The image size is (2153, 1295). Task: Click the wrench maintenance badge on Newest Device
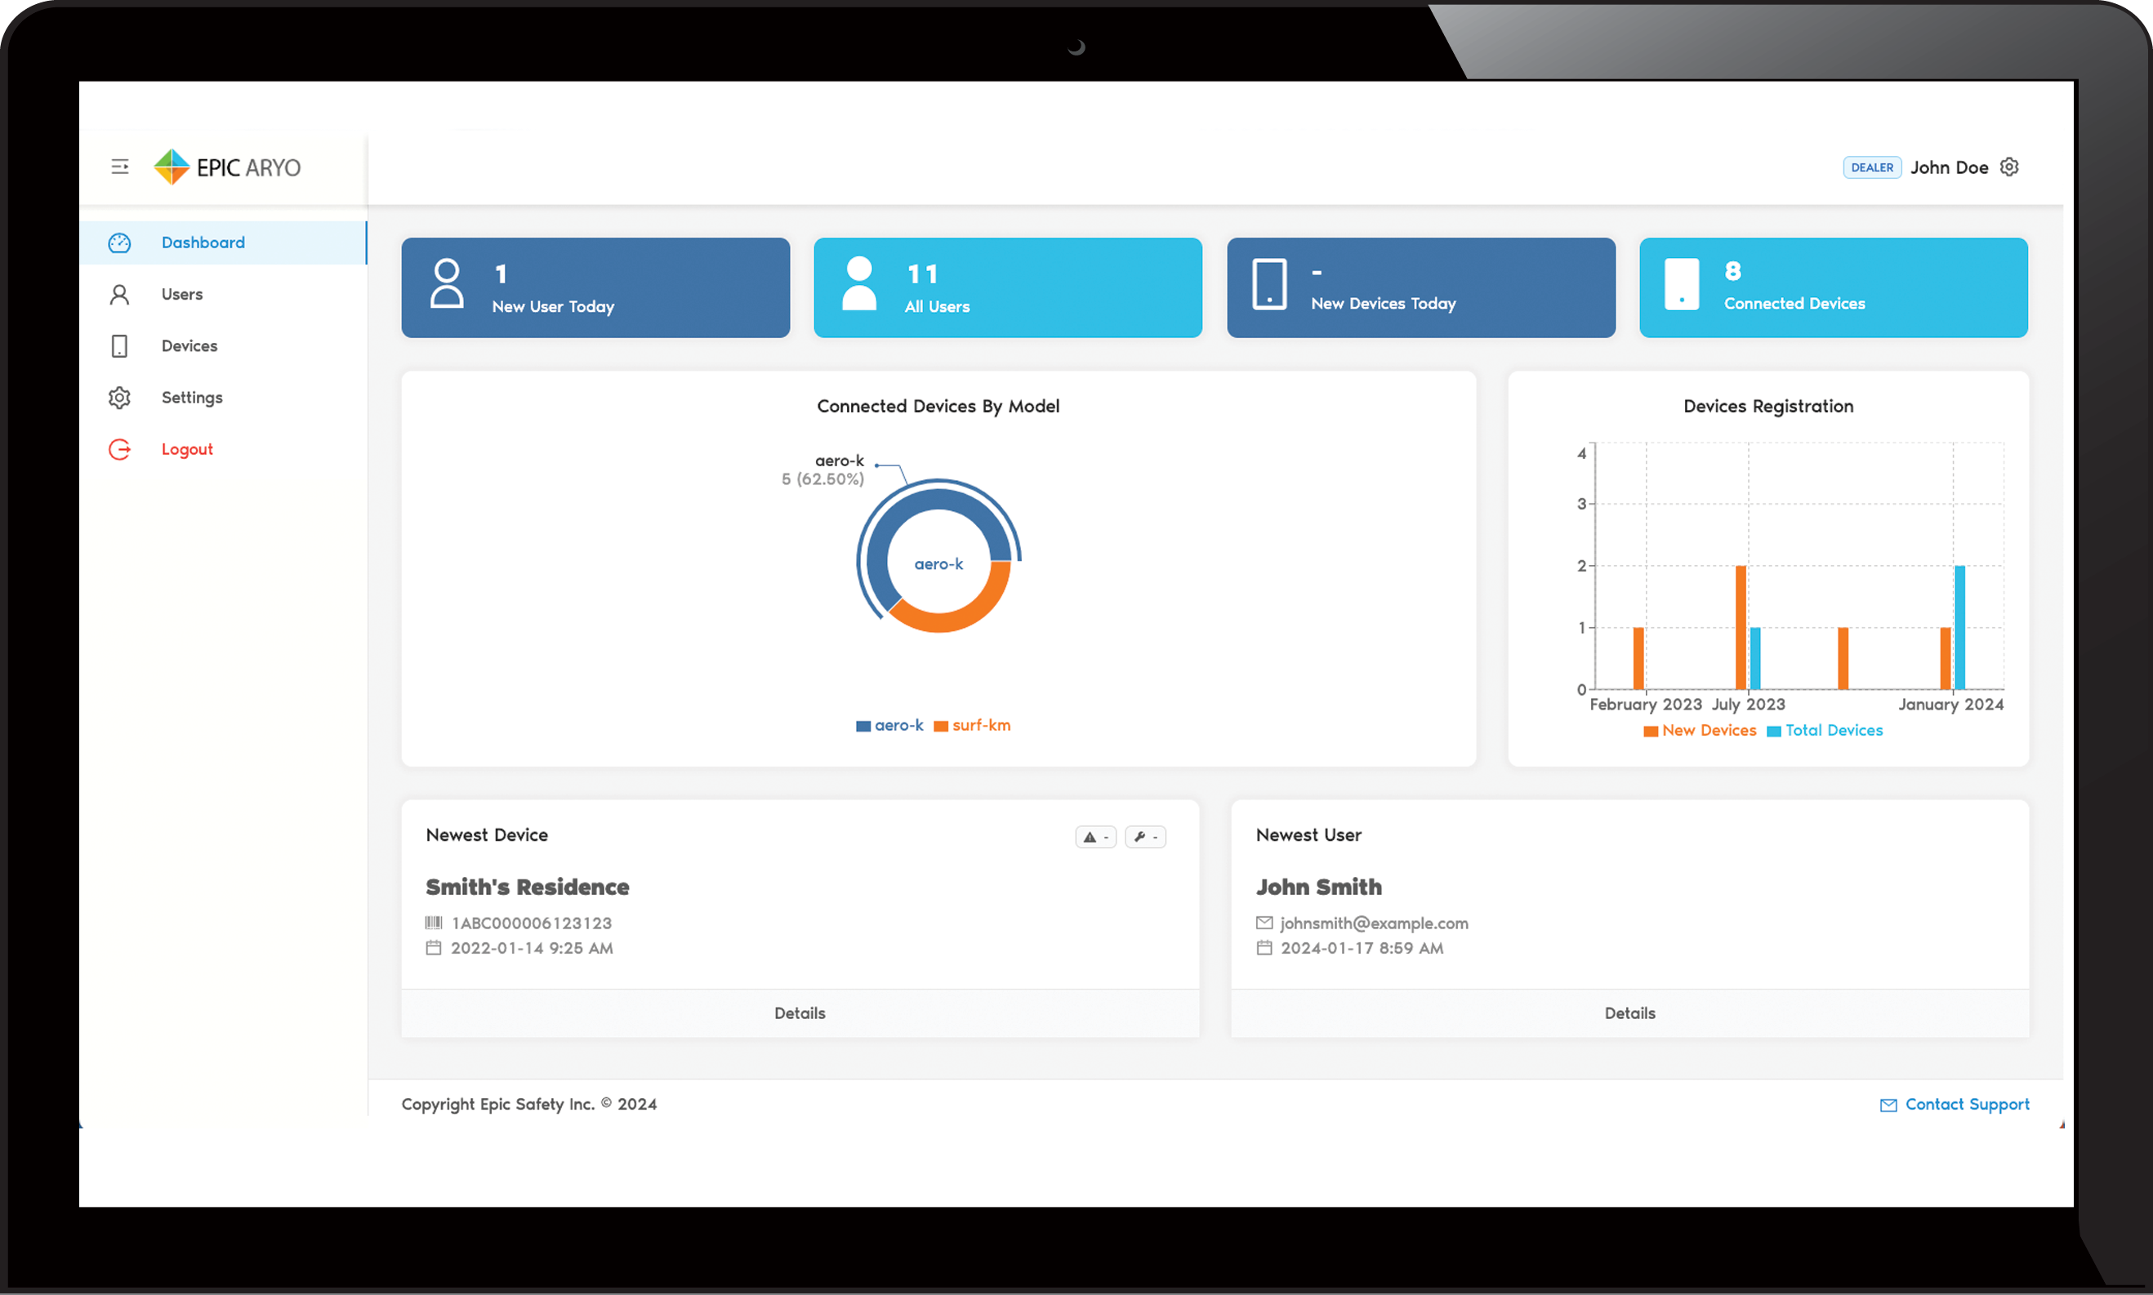tap(1144, 837)
